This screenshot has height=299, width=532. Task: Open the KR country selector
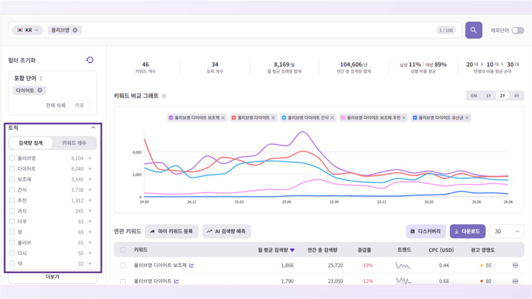(x=28, y=30)
